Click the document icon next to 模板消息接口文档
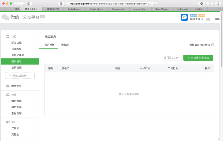This screenshot has width=223, height=141. click(x=213, y=45)
